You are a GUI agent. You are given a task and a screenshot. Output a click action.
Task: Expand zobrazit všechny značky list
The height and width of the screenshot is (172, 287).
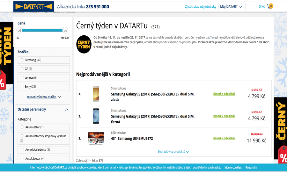pyautogui.click(x=44, y=97)
